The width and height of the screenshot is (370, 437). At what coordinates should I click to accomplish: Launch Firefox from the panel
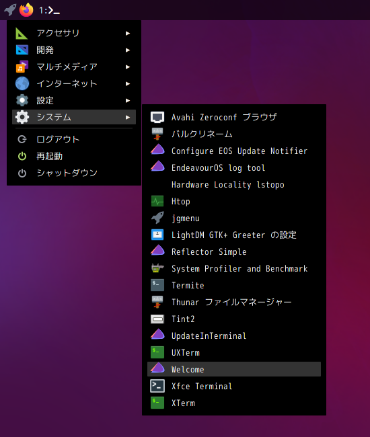(x=26, y=10)
